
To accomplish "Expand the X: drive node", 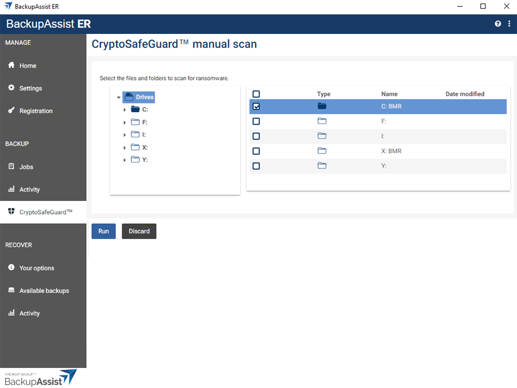I will pyautogui.click(x=125, y=148).
